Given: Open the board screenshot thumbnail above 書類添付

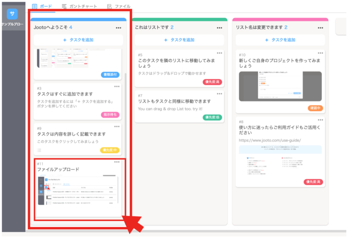Looking at the screenshot, I should click(x=63, y=58).
